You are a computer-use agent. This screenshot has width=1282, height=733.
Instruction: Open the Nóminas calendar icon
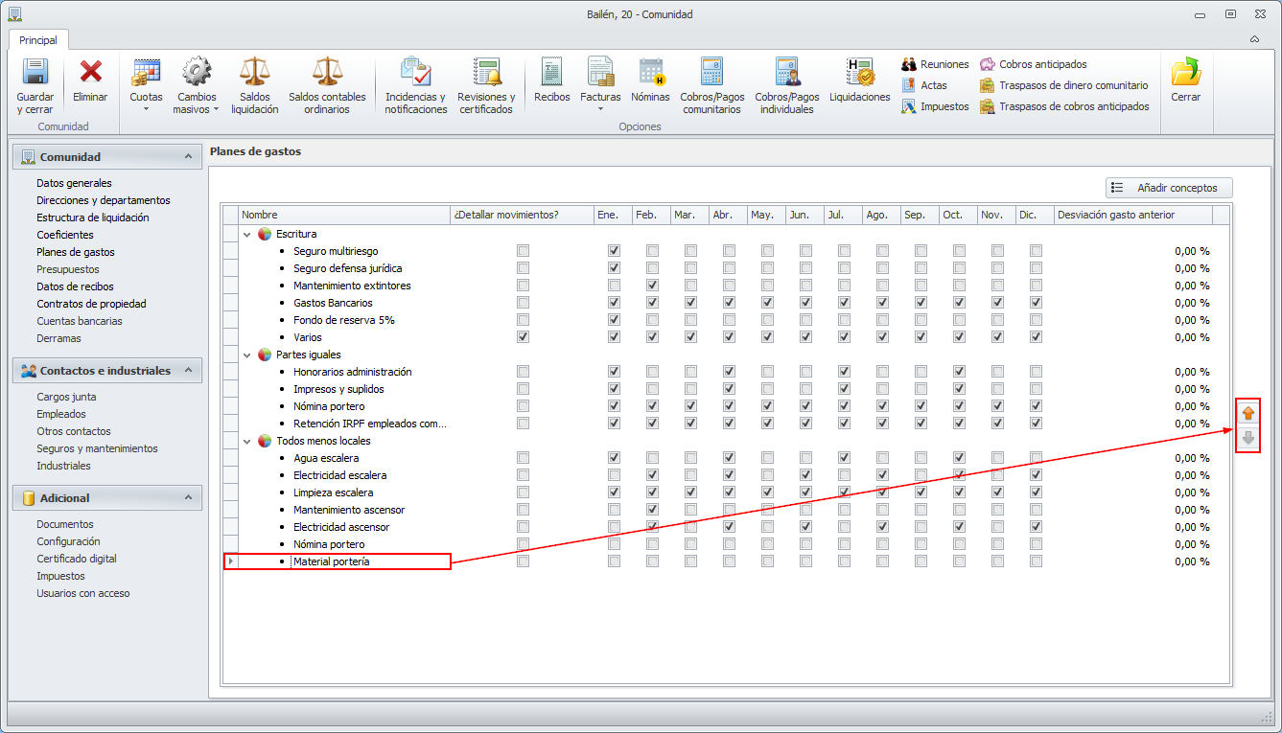click(650, 74)
